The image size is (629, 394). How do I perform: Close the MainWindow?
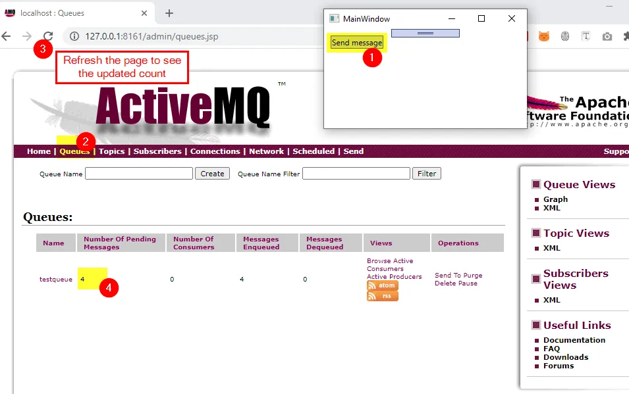[x=512, y=18]
